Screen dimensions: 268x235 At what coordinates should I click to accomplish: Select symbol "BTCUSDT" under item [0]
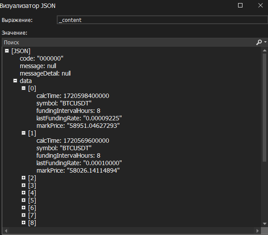click(64, 103)
